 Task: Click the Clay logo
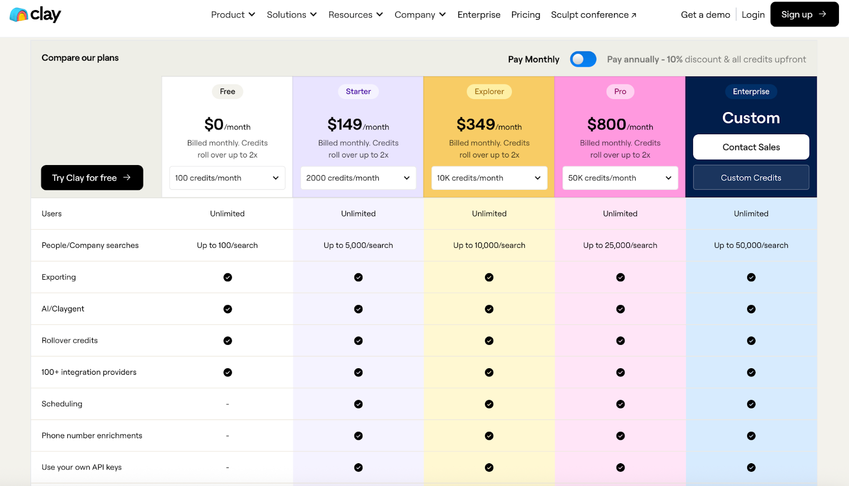36,14
